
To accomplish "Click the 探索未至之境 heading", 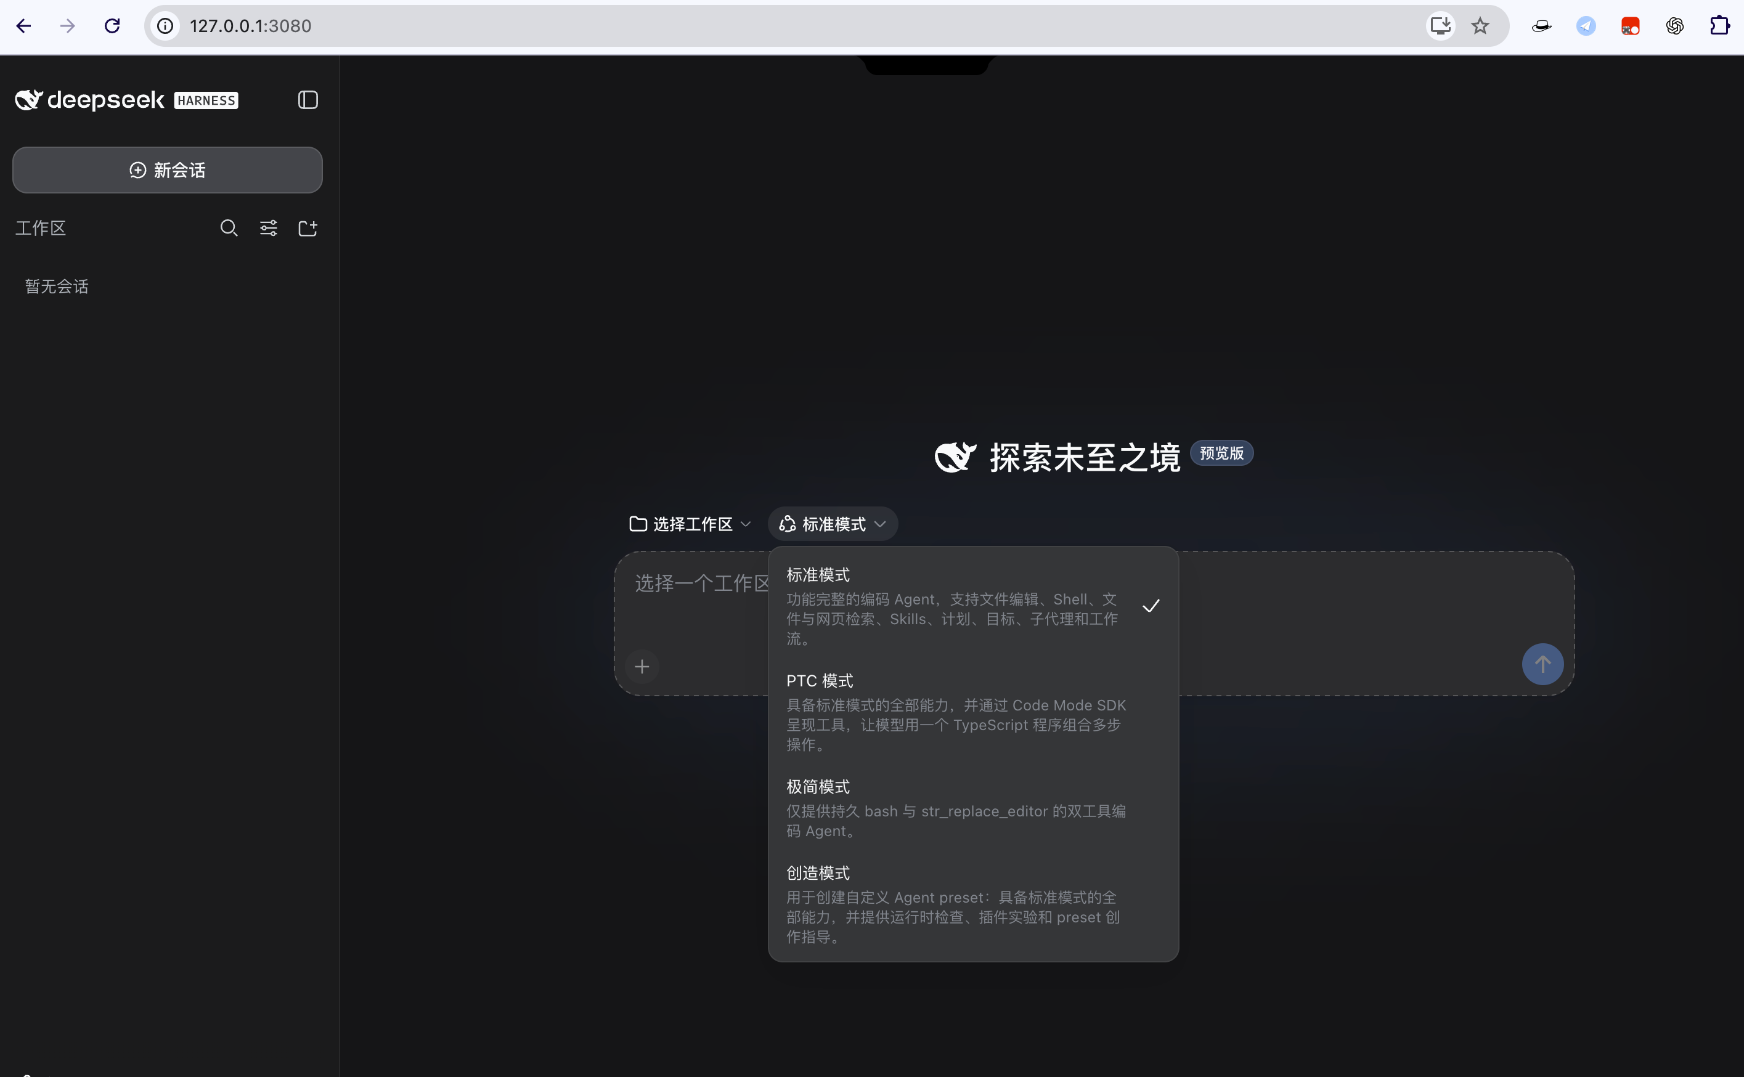I will click(x=1085, y=457).
